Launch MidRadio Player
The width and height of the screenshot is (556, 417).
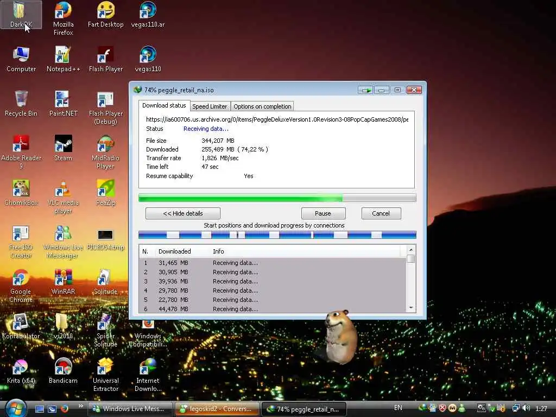pyautogui.click(x=106, y=152)
